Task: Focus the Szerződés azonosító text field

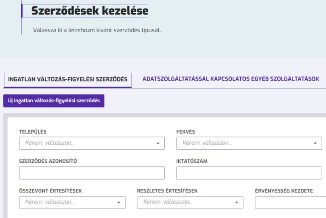Action: point(92,173)
